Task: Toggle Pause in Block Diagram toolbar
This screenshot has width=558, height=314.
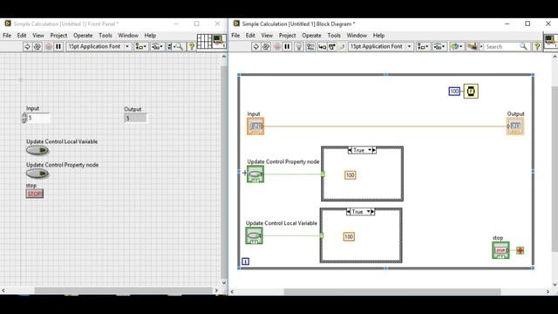Action: pos(287,46)
